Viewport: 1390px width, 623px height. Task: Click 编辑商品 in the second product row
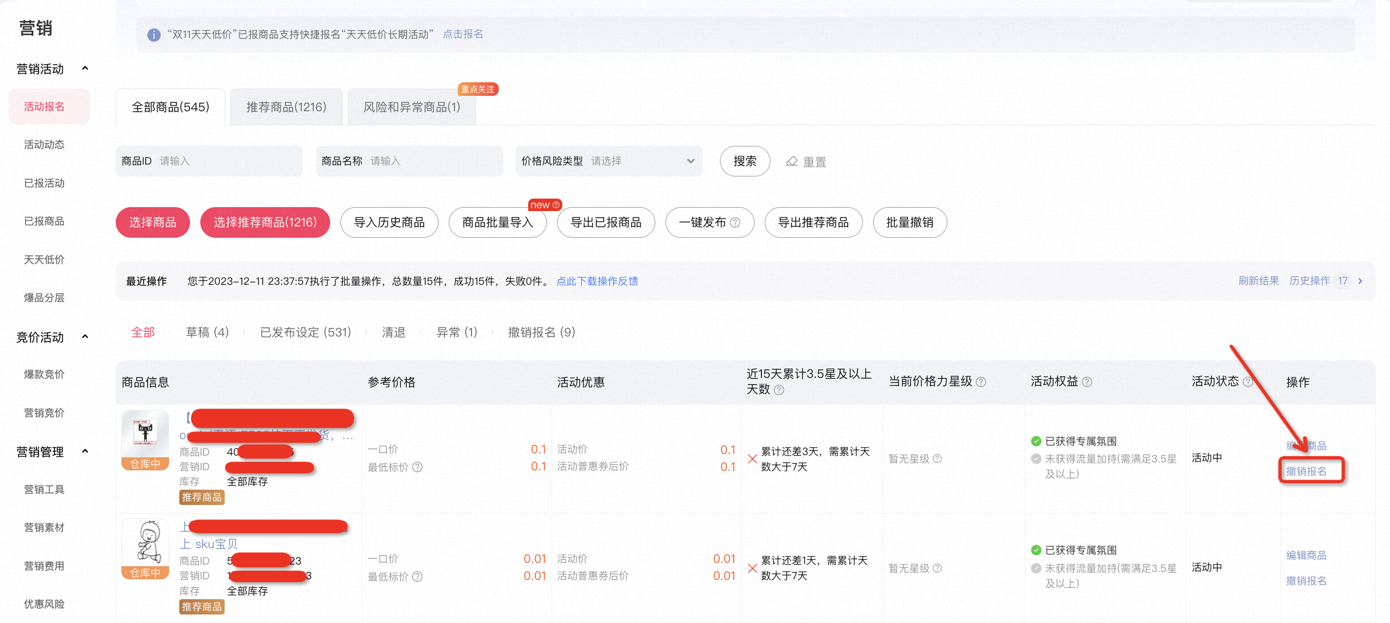coord(1307,555)
